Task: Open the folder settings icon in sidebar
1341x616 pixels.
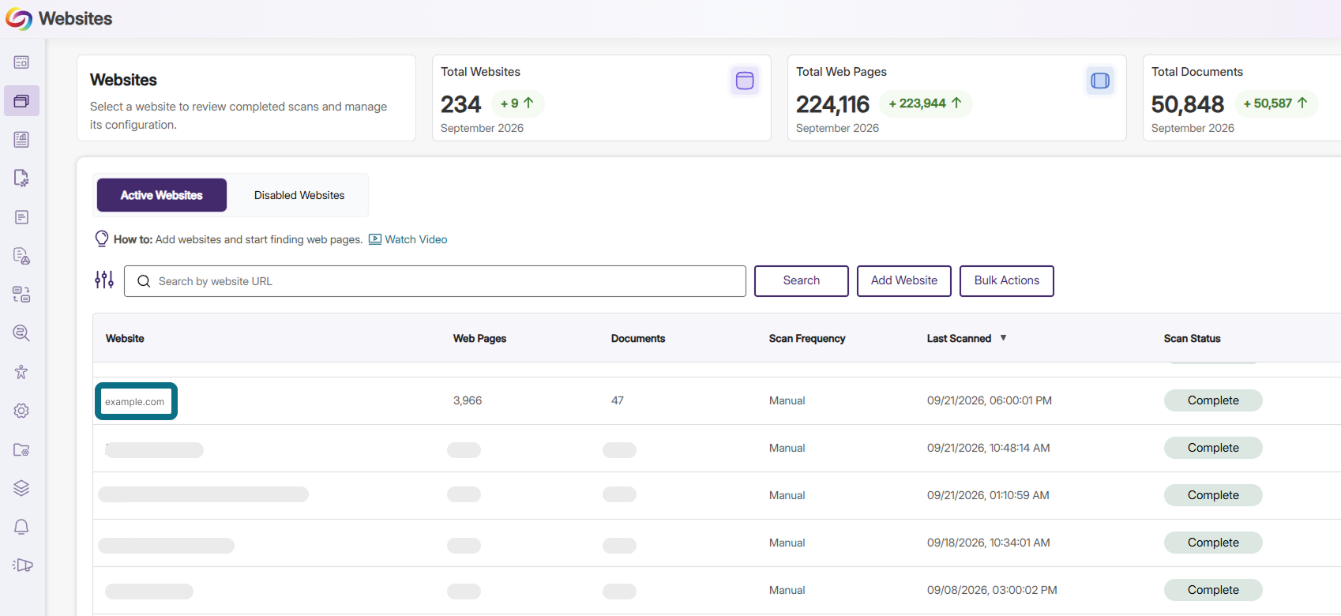Action: point(21,449)
